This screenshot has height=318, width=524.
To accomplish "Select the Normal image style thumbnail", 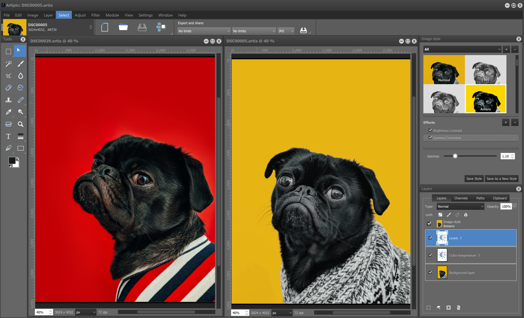I will [x=444, y=69].
